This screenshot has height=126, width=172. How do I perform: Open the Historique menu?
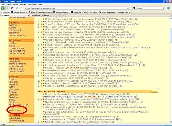coord(23,4)
